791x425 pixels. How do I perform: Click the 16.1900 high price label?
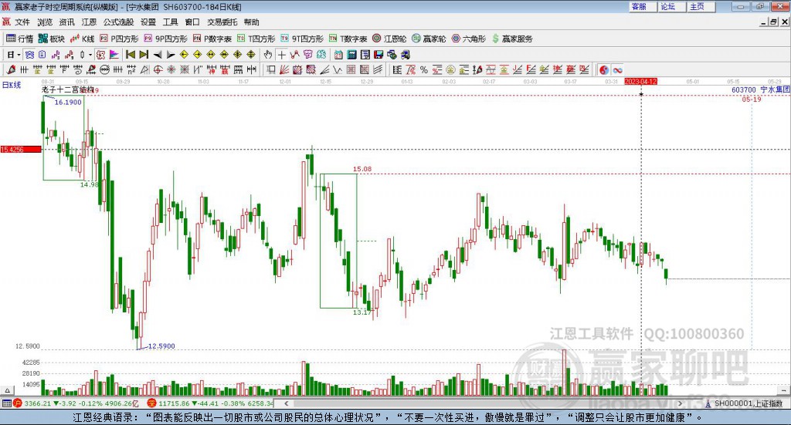pyautogui.click(x=68, y=103)
